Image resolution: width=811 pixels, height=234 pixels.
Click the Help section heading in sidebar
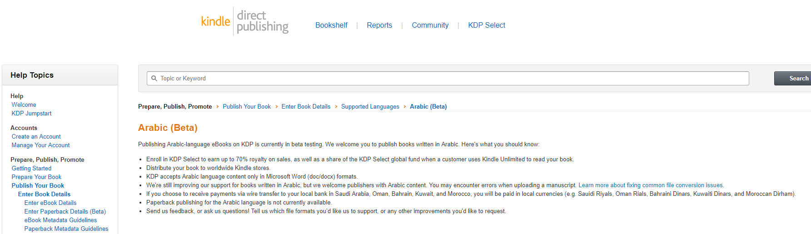tap(17, 96)
